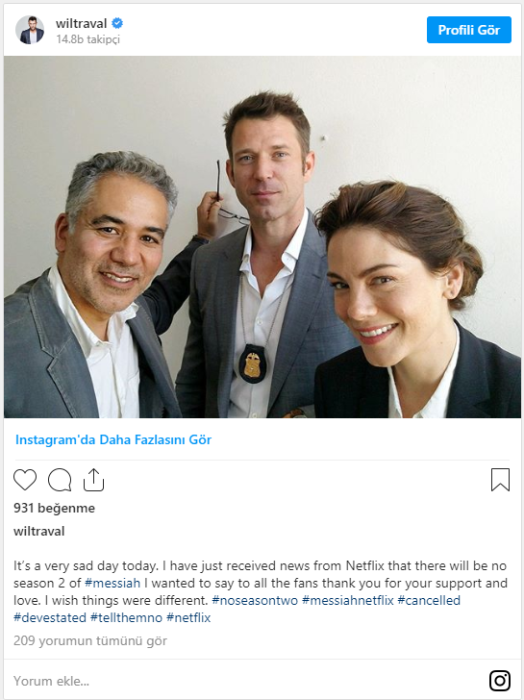Viewport: 524px width, 700px height.
Task: Open comments via speech bubble icon
Action: click(60, 480)
